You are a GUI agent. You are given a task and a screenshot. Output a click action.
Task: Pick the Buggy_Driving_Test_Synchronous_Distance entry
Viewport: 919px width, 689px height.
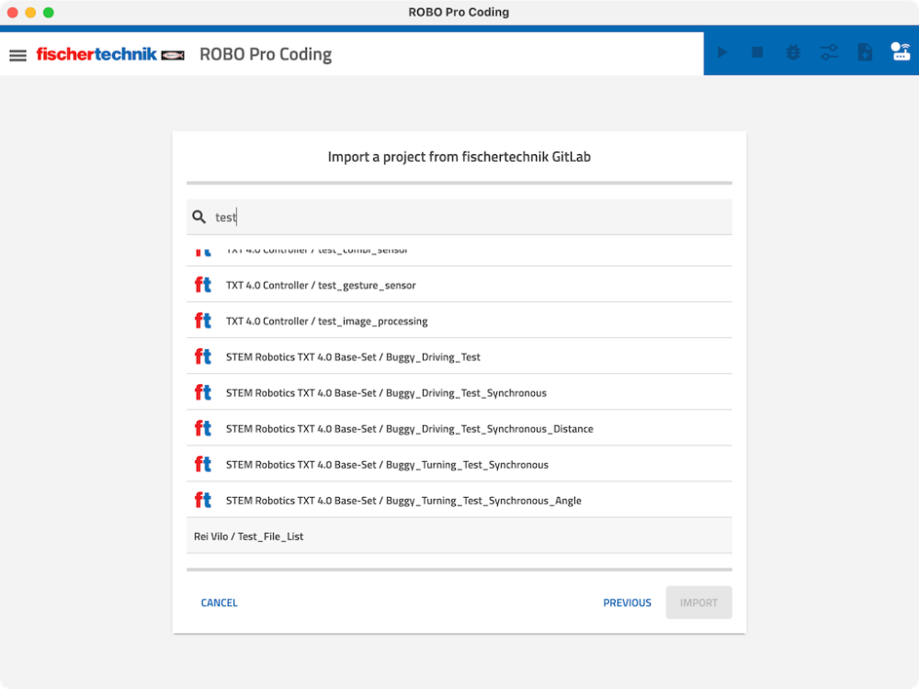tap(409, 429)
